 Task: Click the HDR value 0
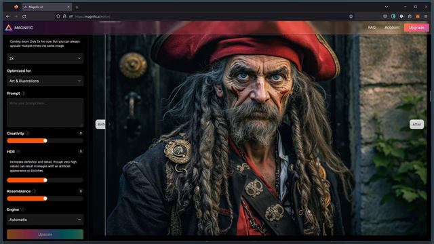pos(81,152)
